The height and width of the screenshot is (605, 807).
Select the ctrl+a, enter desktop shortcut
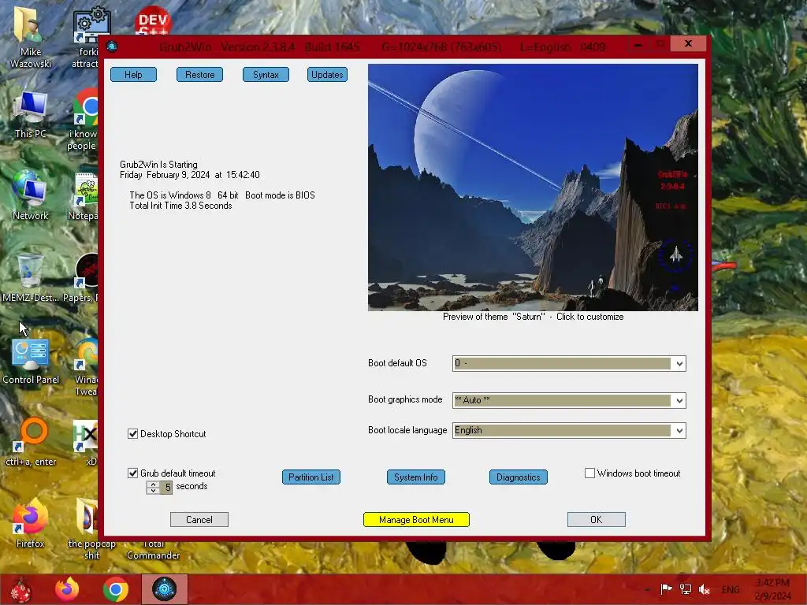pos(31,441)
